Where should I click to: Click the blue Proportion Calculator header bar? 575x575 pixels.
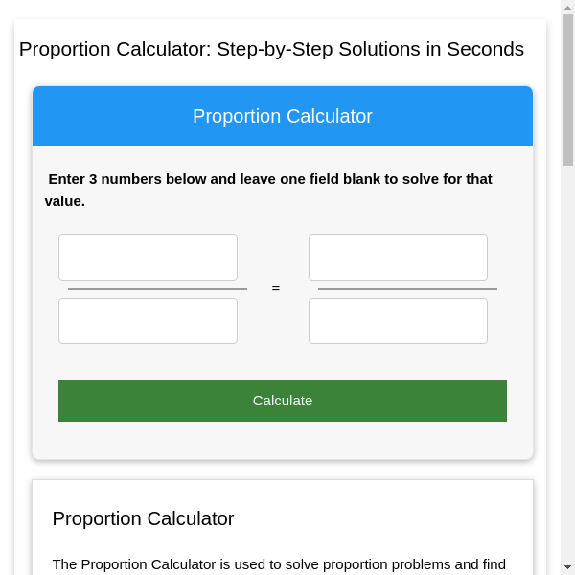283,116
